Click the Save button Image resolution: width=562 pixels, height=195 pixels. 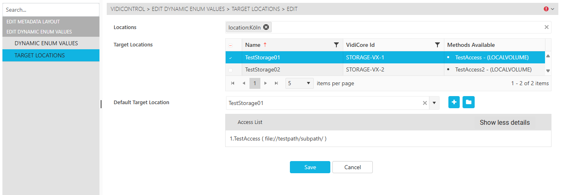coord(310,167)
